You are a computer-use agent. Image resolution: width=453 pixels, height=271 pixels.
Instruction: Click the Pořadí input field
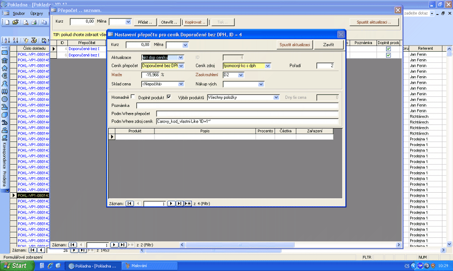tap(326, 66)
